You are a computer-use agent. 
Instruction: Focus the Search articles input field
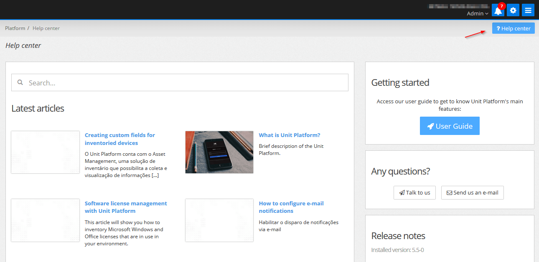pyautogui.click(x=180, y=82)
